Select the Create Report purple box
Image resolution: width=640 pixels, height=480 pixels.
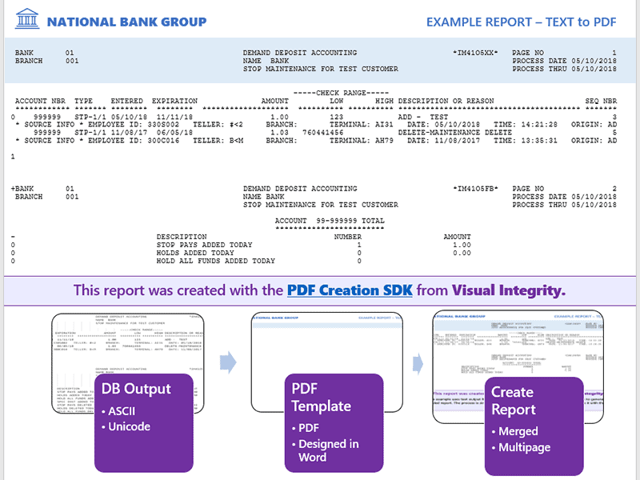pyautogui.click(x=534, y=426)
